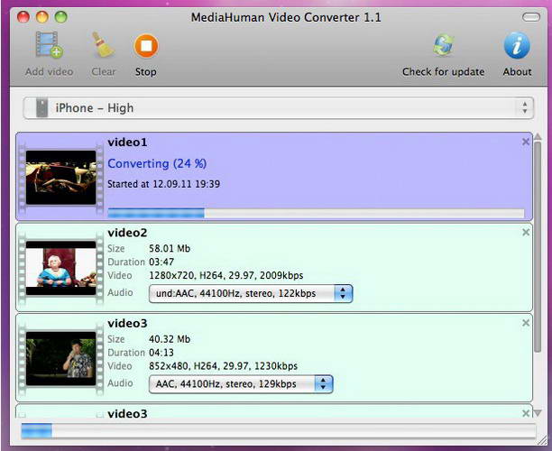This screenshot has height=451, width=552.
Task: Open video3 audio track dropdown
Action: (x=241, y=383)
